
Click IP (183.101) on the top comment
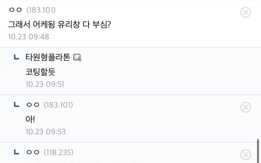pyautogui.click(x=41, y=10)
